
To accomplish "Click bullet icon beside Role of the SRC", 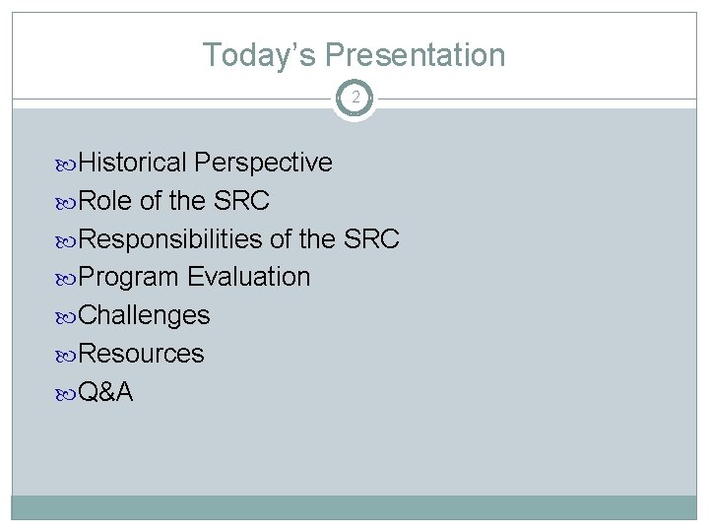I will click(x=66, y=204).
